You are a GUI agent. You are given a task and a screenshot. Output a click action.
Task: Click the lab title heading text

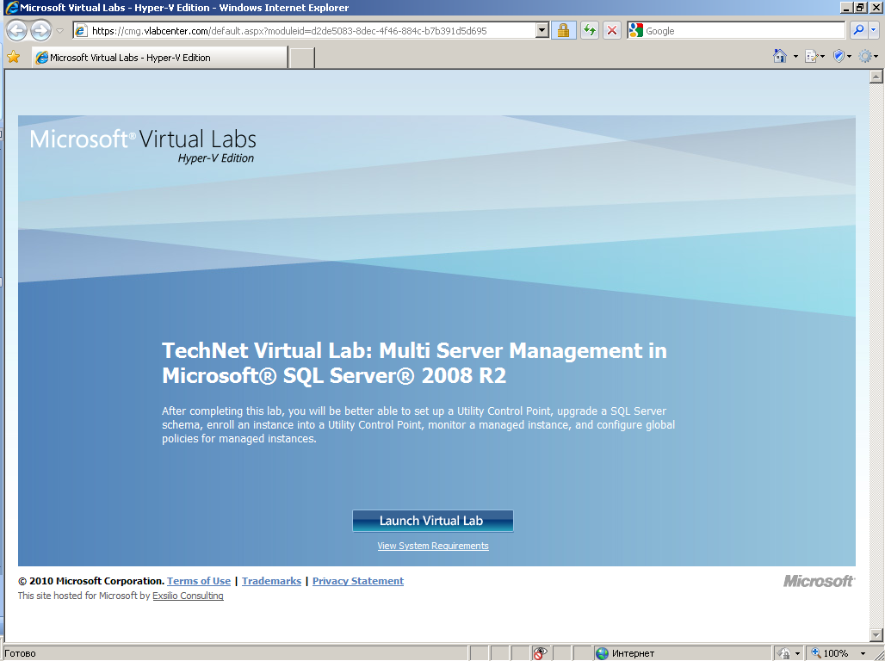coord(414,363)
